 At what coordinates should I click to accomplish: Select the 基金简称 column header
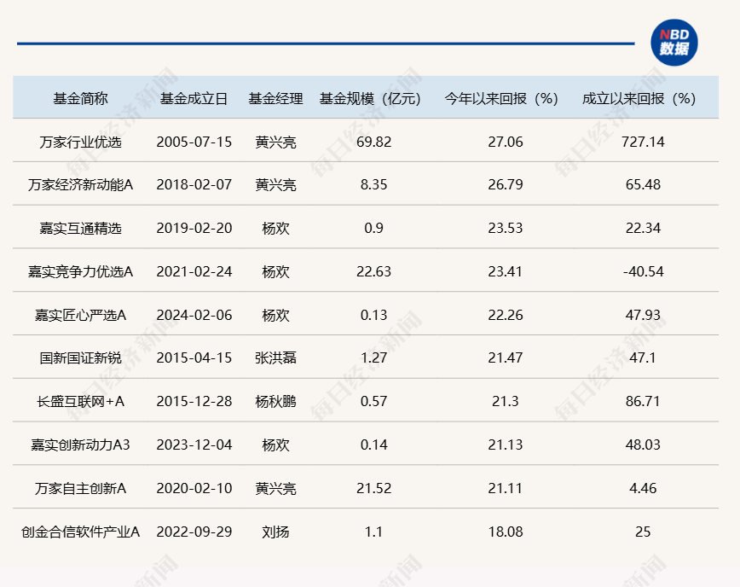[x=80, y=98]
